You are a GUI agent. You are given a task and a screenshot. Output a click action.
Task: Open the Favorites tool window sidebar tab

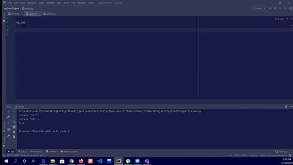click(4, 141)
